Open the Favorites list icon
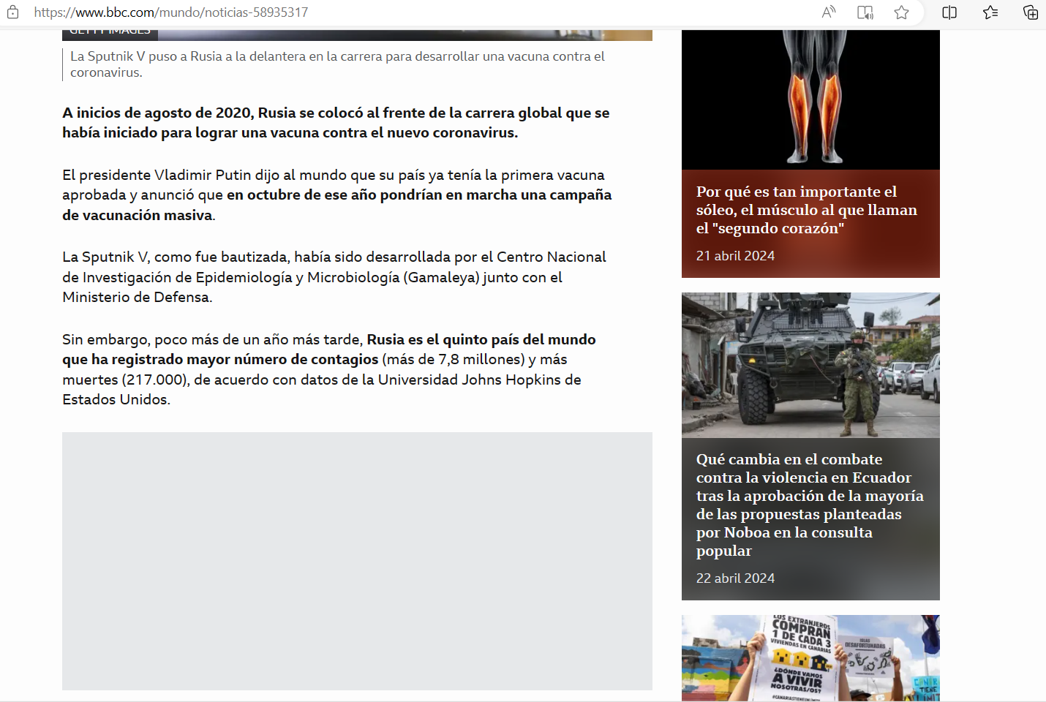The width and height of the screenshot is (1046, 702). (x=990, y=12)
